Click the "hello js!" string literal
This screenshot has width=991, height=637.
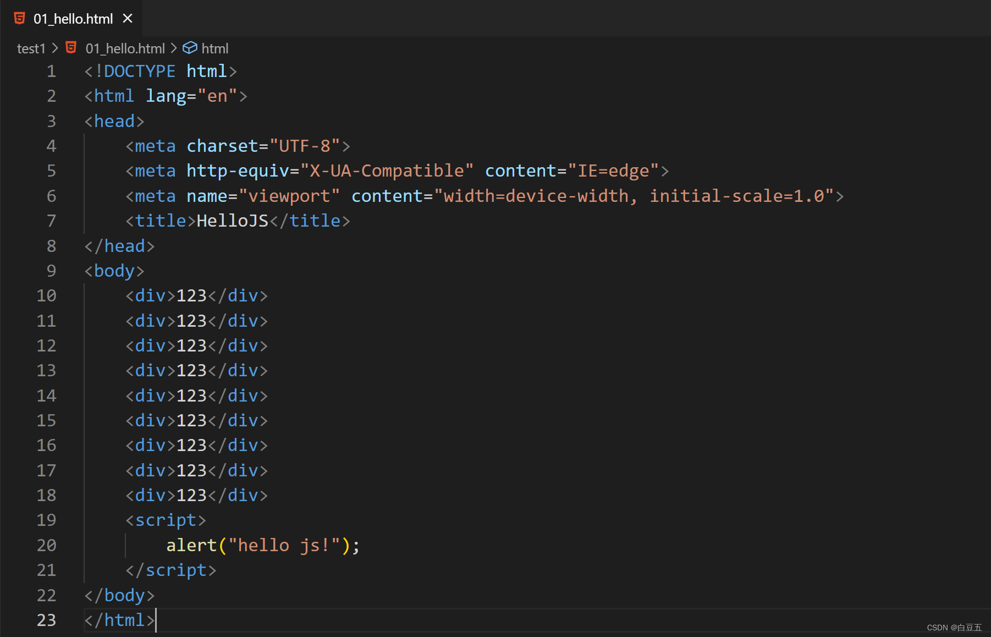pos(284,545)
